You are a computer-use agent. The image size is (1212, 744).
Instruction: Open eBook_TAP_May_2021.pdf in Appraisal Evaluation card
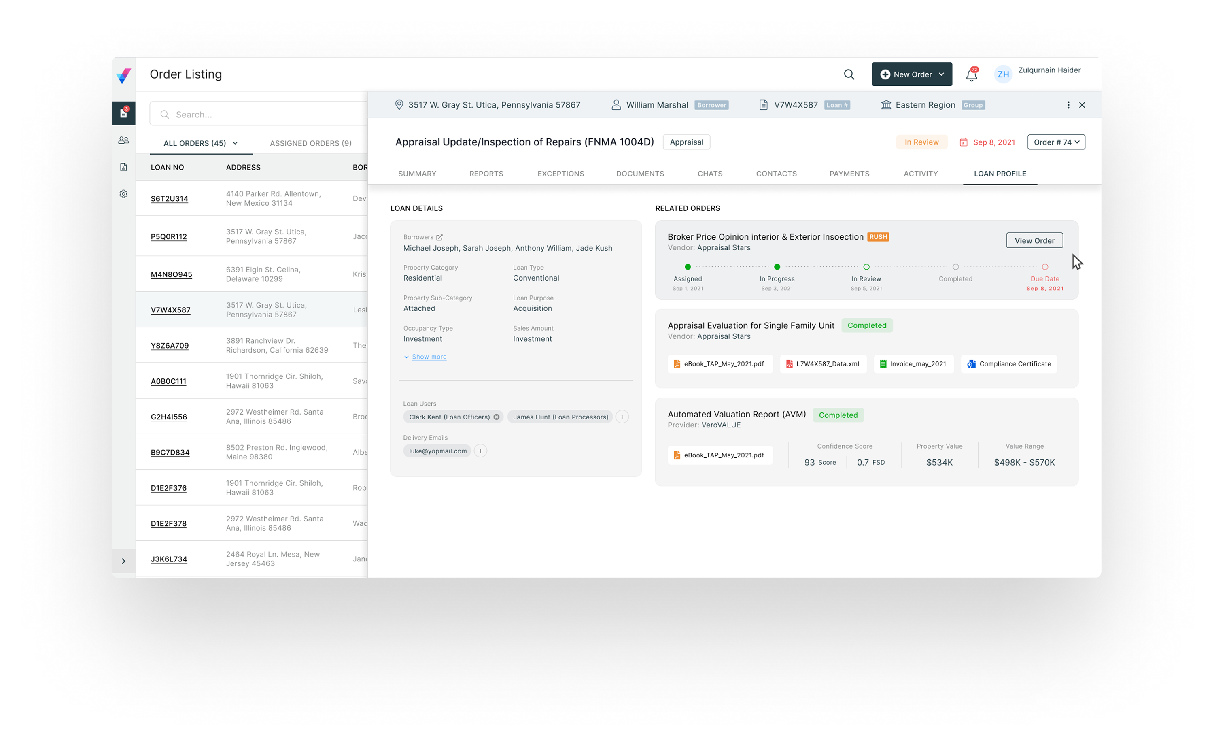(720, 364)
